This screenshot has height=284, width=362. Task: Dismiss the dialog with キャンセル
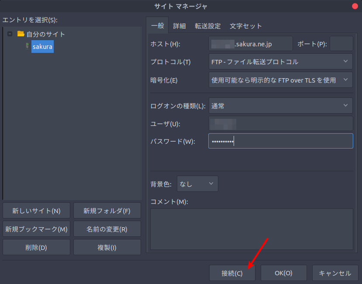click(x=335, y=273)
